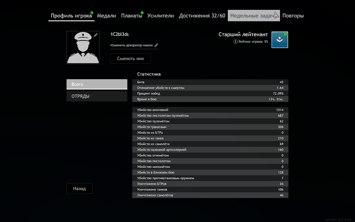Click the 'Назад' button
Image resolution: width=355 pixels, height=222 pixels.
(79, 188)
